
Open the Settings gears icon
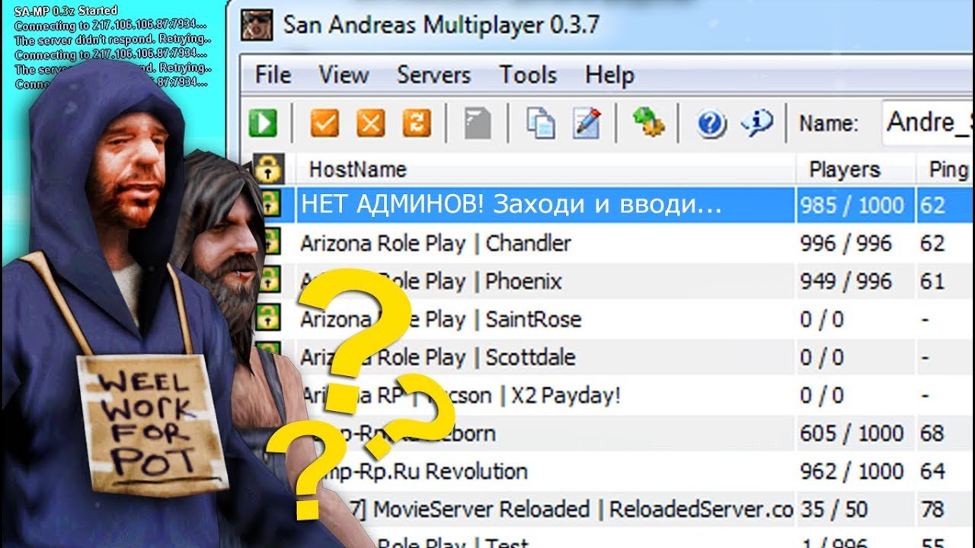click(649, 123)
